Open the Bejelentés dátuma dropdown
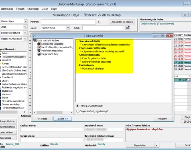191x150 pixels. tap(25, 33)
